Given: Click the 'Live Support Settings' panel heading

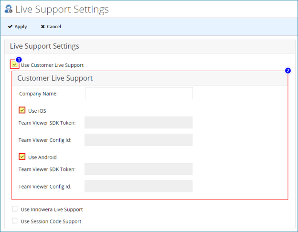Looking at the screenshot, I should (44, 46).
